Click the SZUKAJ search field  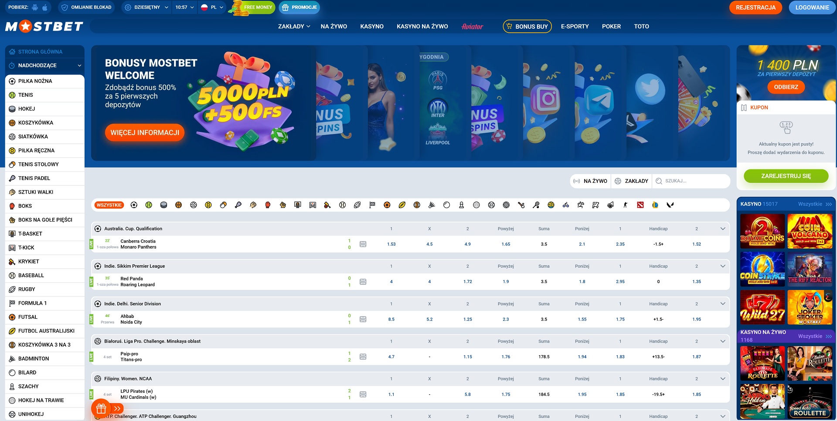691,181
